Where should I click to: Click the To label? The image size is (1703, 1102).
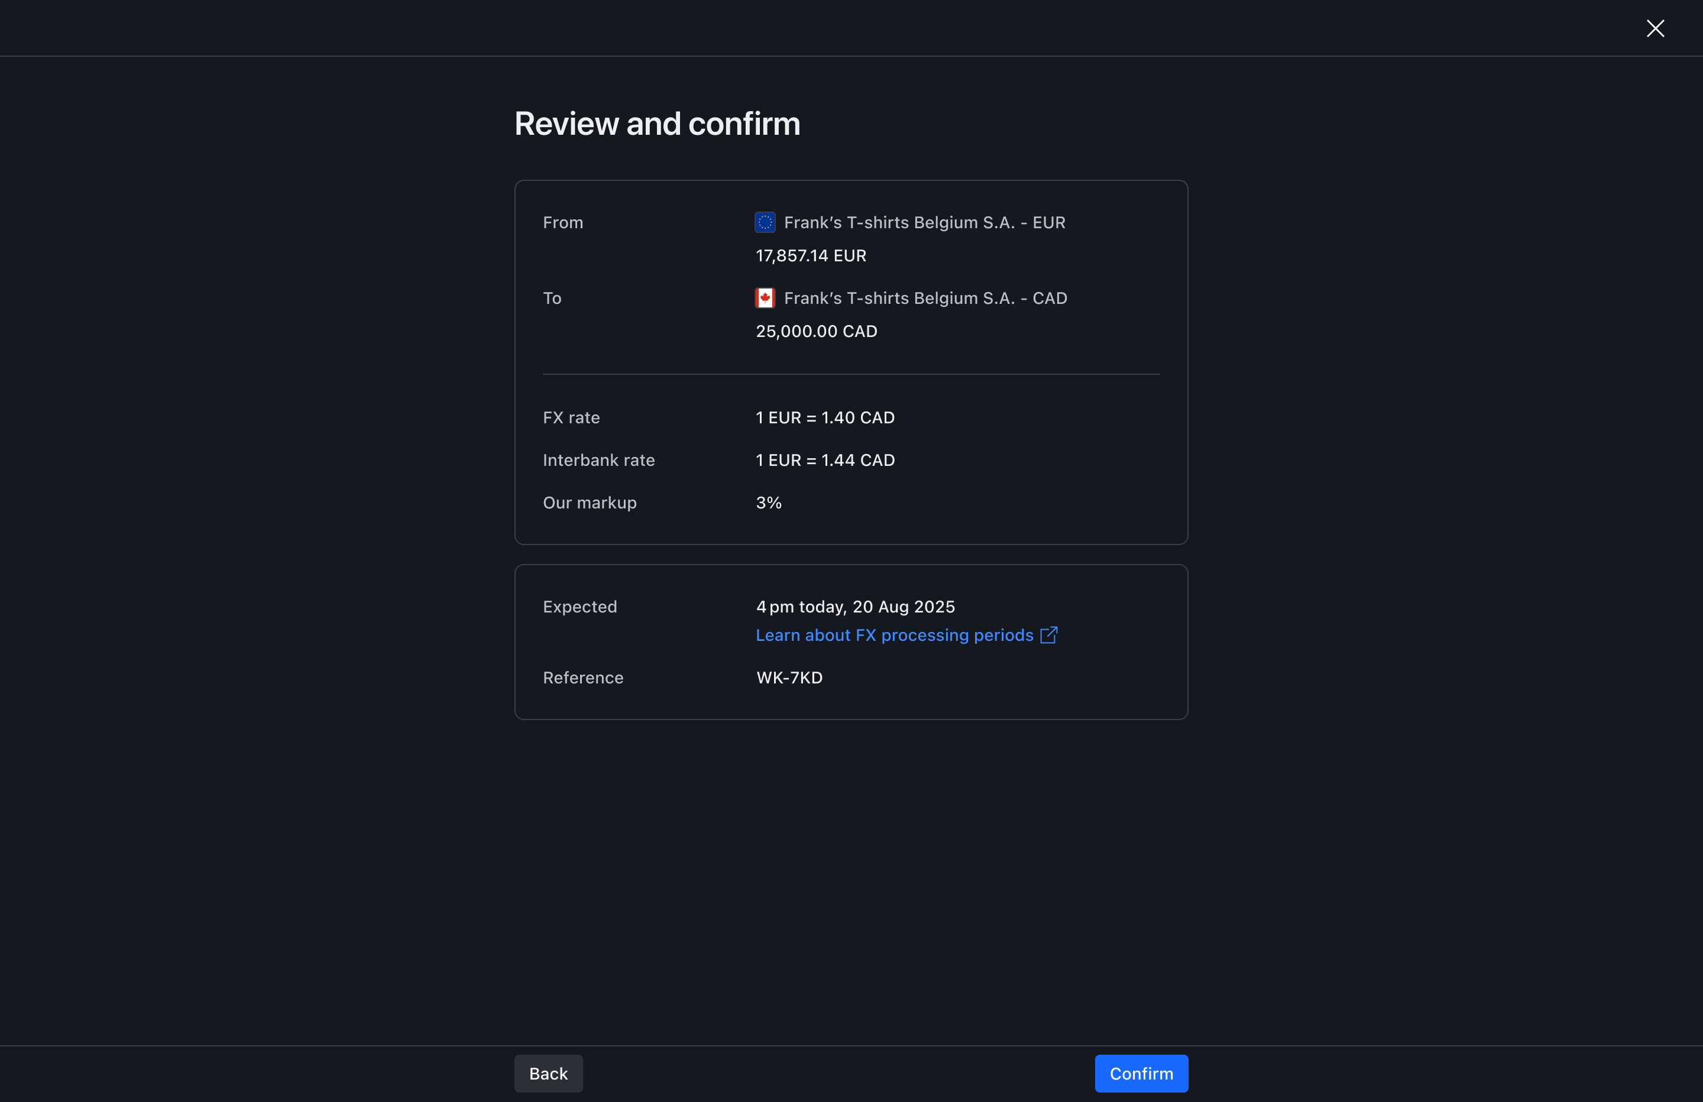[x=552, y=298]
